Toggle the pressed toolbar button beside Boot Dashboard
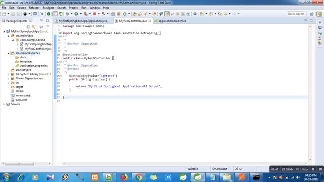 coord(55,14)
